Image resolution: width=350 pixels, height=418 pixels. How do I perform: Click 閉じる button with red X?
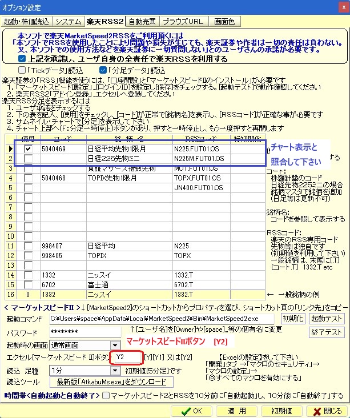(x=327, y=411)
